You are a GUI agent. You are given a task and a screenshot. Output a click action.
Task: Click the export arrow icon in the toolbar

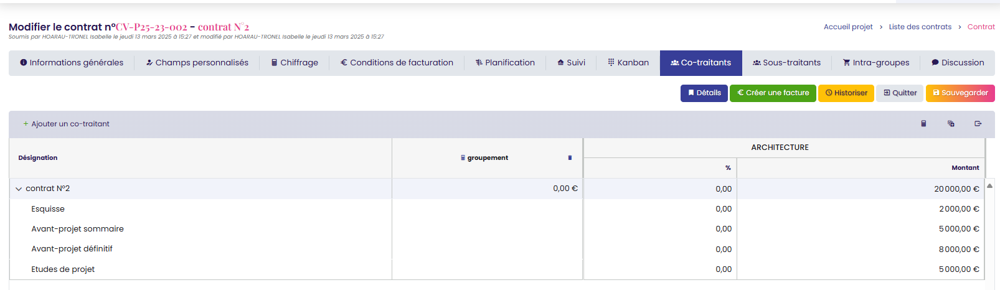(978, 124)
